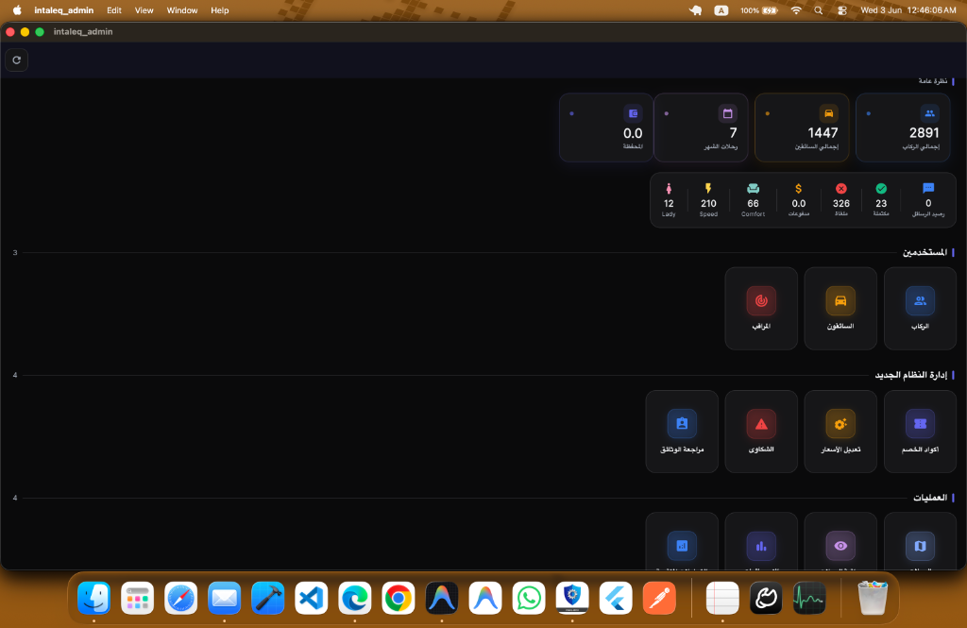Click the date and time in menu bar
The image size is (967, 628).
[908, 10]
